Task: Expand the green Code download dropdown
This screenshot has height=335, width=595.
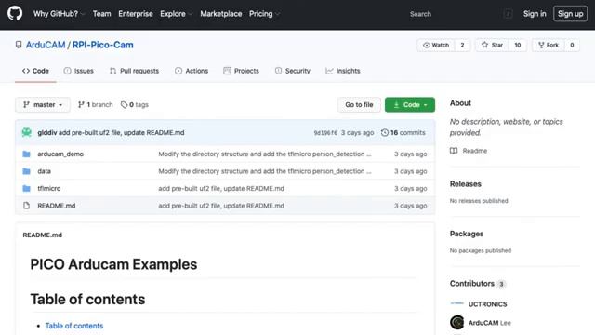Action: point(410,105)
